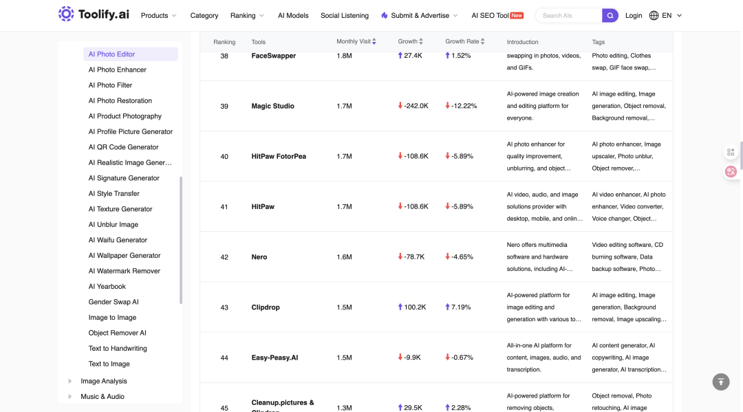Select AI Yearbook category
This screenshot has width=743, height=412.
tap(107, 287)
